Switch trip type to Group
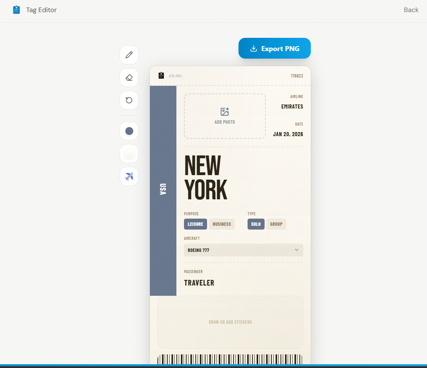Image resolution: width=427 pixels, height=368 pixels. (x=276, y=224)
